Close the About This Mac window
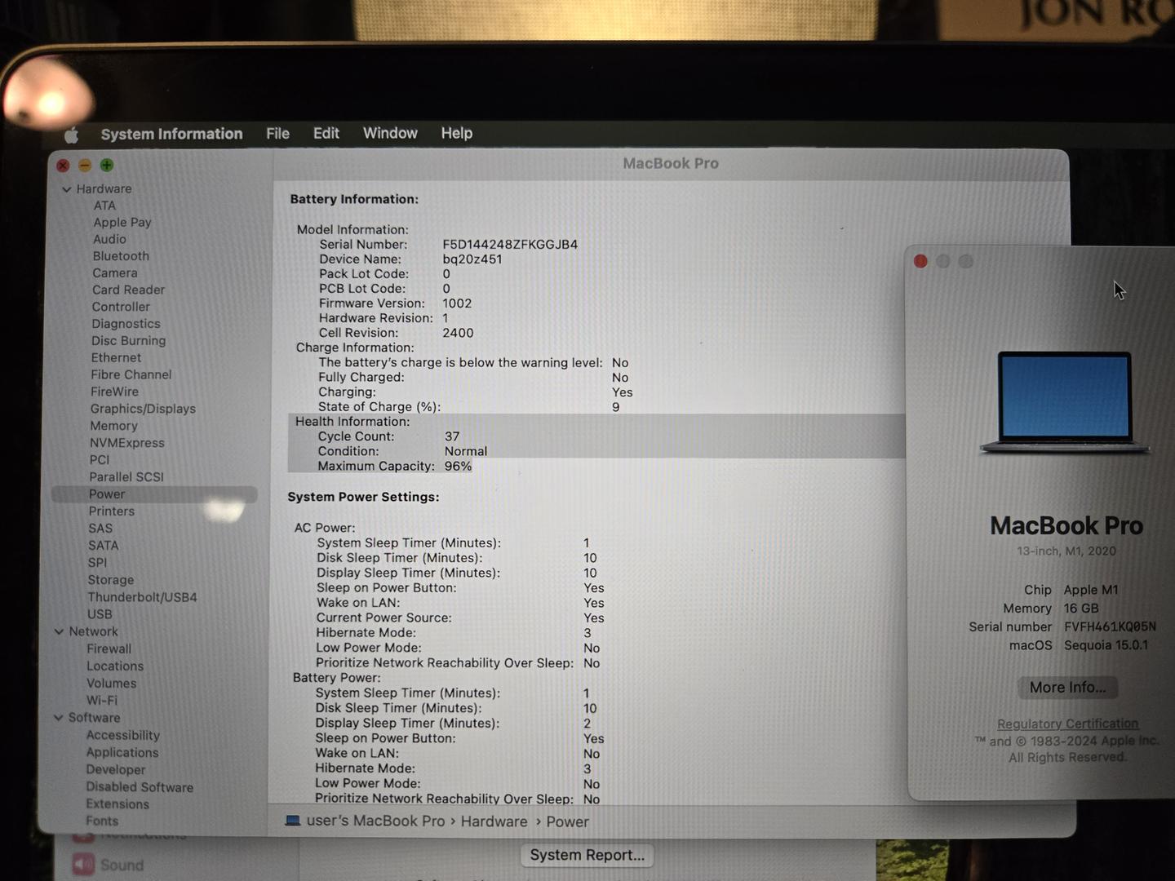Image resolution: width=1175 pixels, height=881 pixels. click(920, 261)
